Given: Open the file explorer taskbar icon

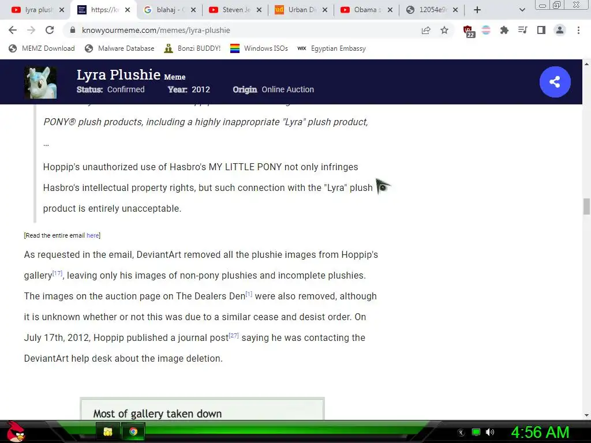Looking at the screenshot, I should pos(108,431).
